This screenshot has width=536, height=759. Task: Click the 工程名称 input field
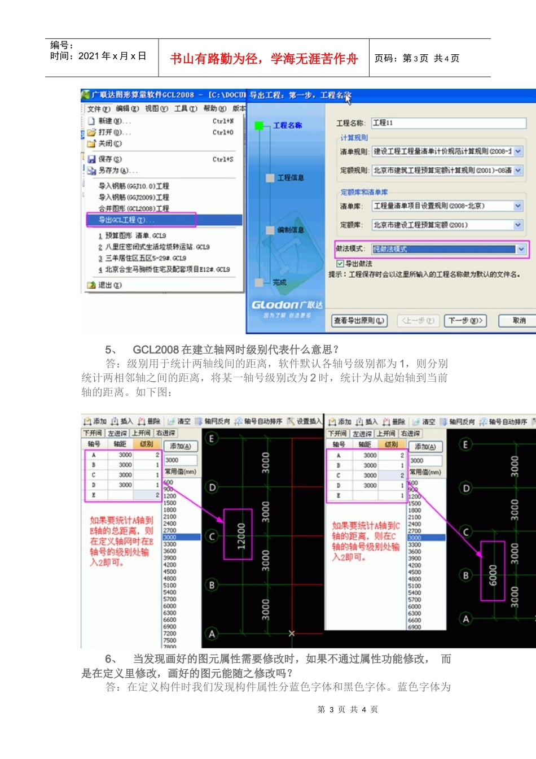(x=449, y=123)
